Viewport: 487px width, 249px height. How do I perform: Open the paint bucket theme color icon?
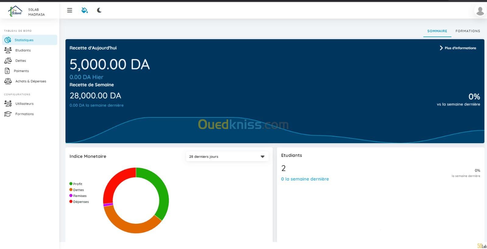[x=84, y=10]
